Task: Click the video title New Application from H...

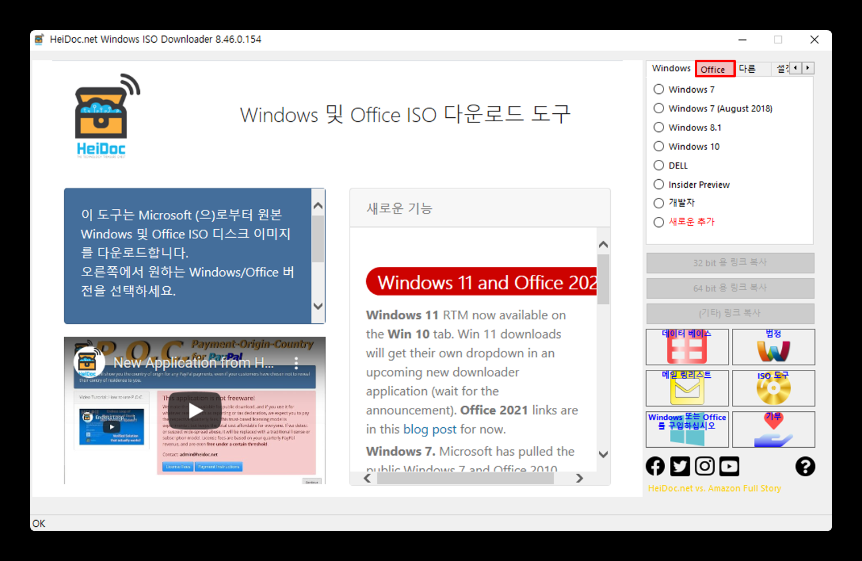Action: click(193, 362)
